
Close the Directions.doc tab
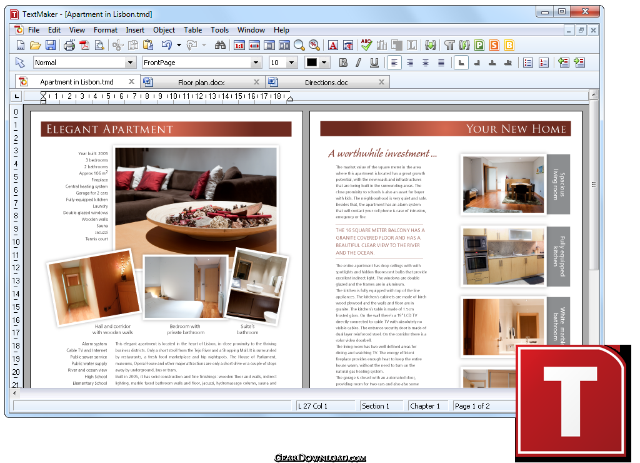[x=382, y=82]
